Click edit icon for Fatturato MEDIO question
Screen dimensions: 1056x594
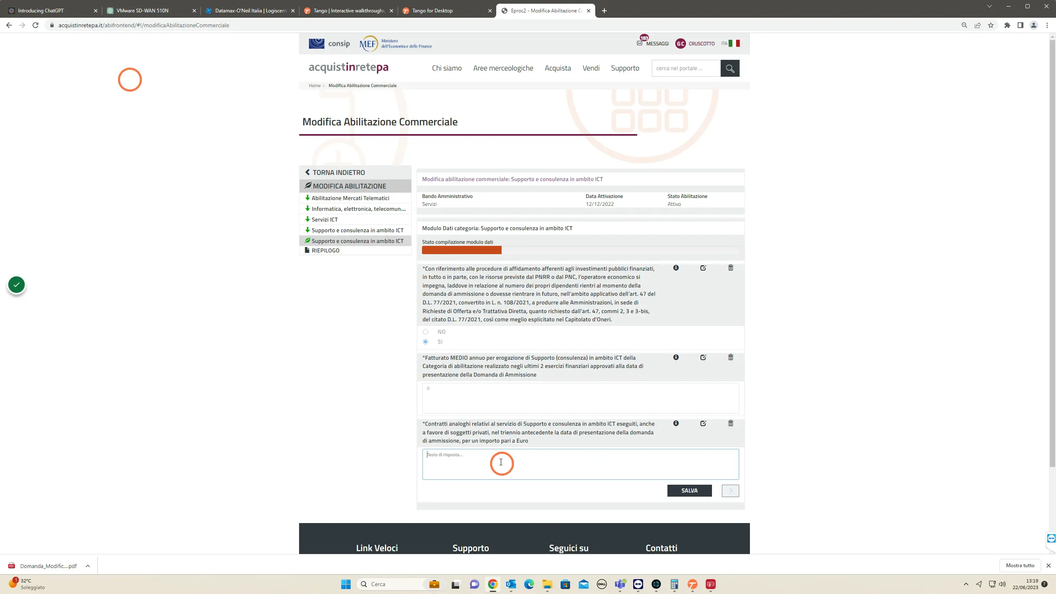point(703,357)
